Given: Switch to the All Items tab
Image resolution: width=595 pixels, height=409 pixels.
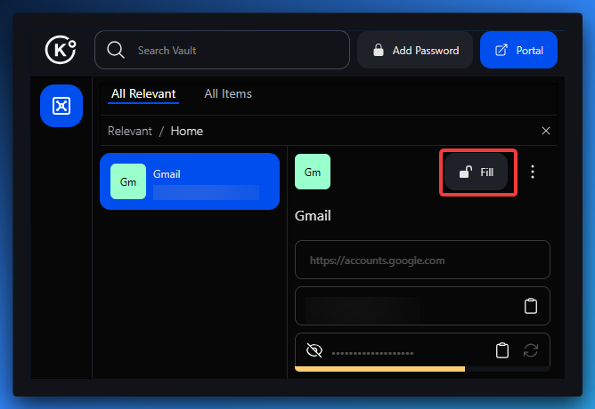Looking at the screenshot, I should tap(228, 94).
